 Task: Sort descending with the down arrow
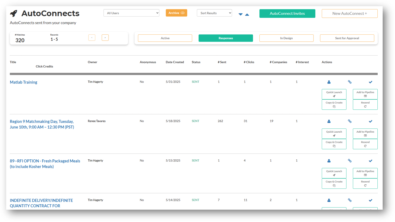(241, 14)
